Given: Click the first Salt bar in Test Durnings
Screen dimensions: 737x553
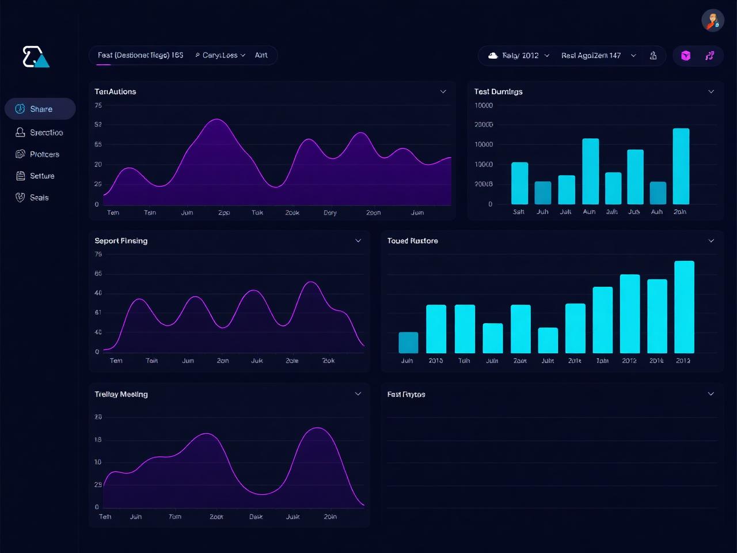Looking at the screenshot, I should [x=520, y=183].
